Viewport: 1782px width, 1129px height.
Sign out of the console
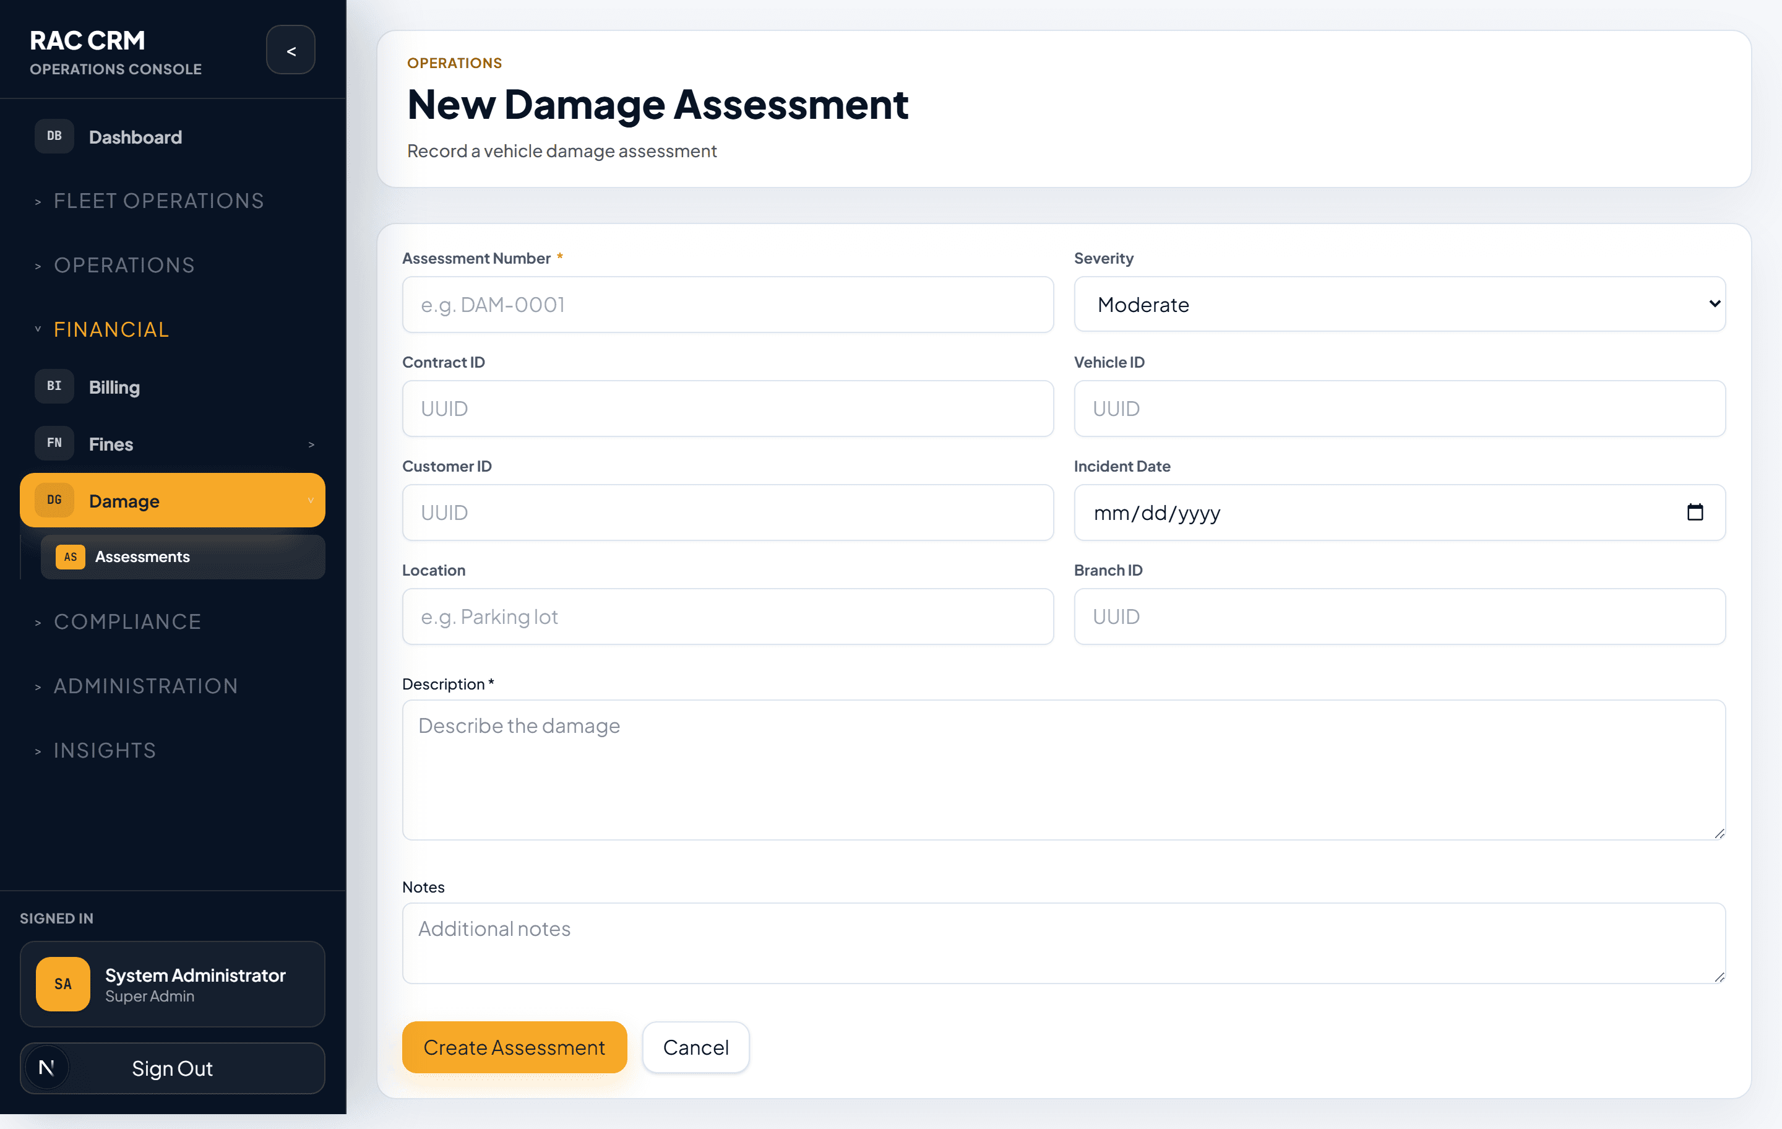[173, 1068]
